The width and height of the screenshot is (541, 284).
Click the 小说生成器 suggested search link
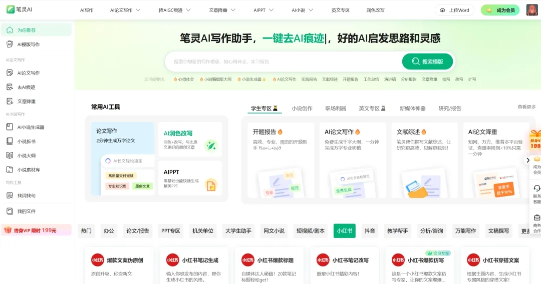pyautogui.click(x=251, y=79)
